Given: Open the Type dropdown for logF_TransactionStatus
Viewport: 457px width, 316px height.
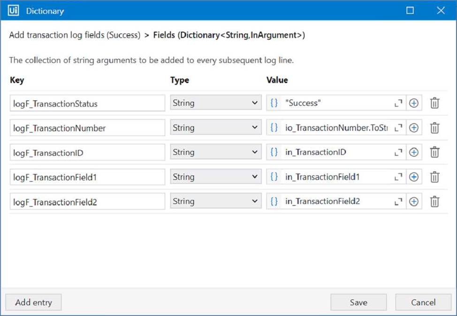Looking at the screenshot, I should (216, 103).
